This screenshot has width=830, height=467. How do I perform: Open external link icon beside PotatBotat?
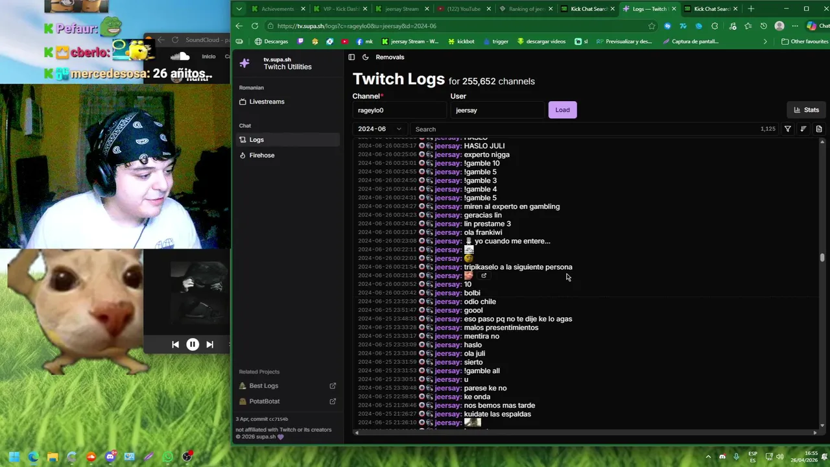[333, 401]
